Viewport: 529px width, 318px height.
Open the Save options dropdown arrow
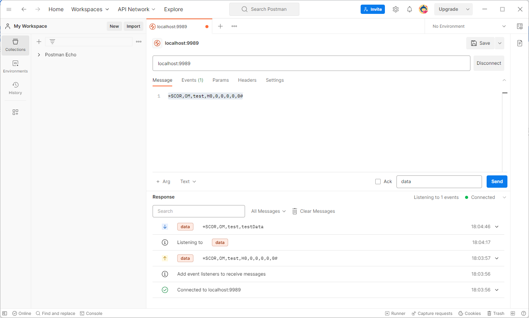coord(500,43)
